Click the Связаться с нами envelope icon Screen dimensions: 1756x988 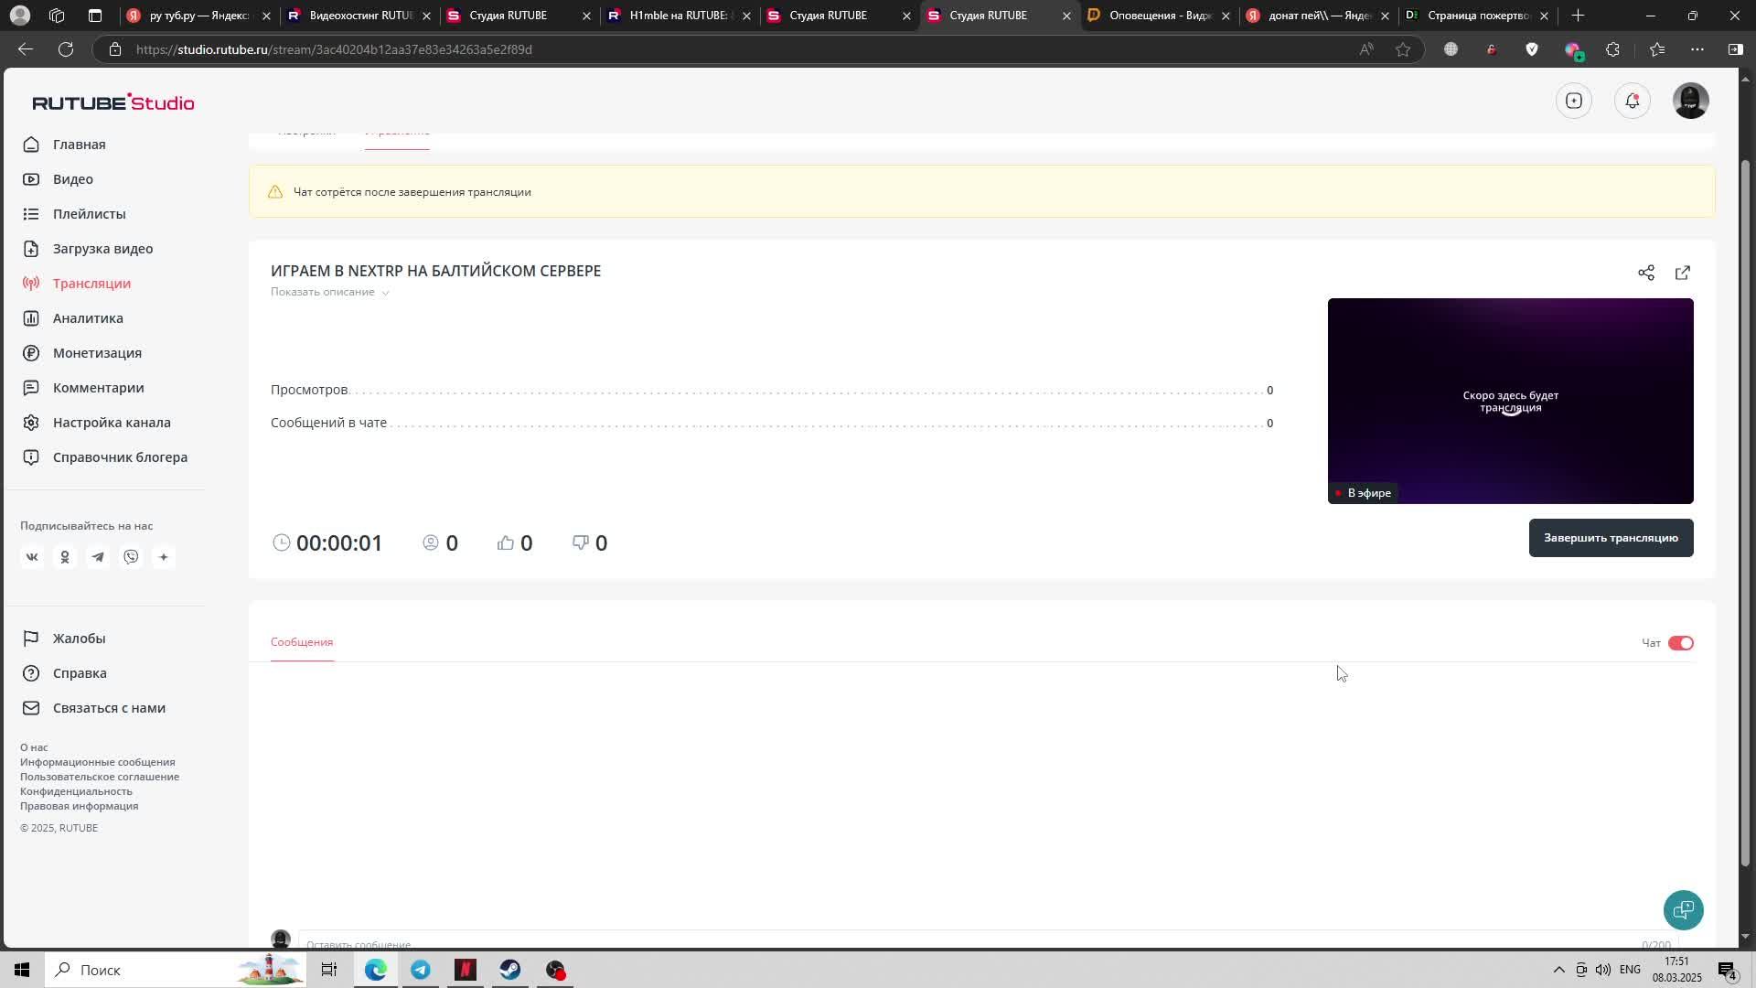tap(31, 708)
